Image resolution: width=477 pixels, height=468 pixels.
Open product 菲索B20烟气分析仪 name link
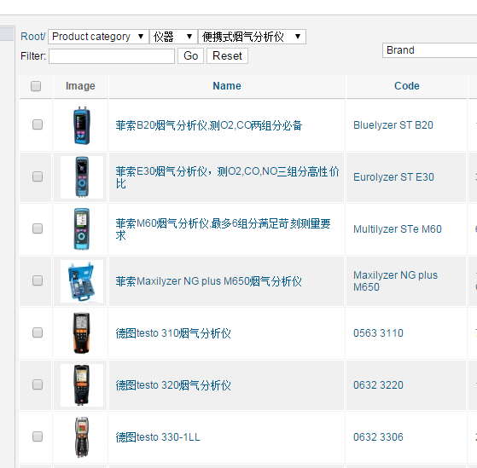209,125
